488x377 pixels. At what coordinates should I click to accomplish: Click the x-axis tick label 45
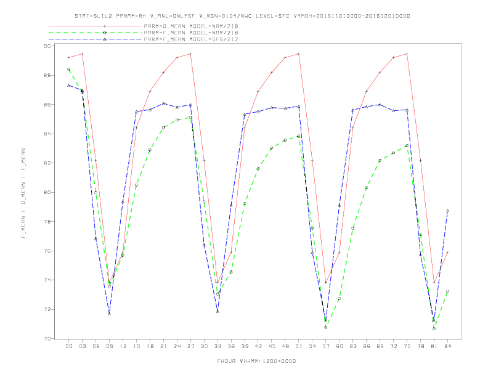coord(272,346)
